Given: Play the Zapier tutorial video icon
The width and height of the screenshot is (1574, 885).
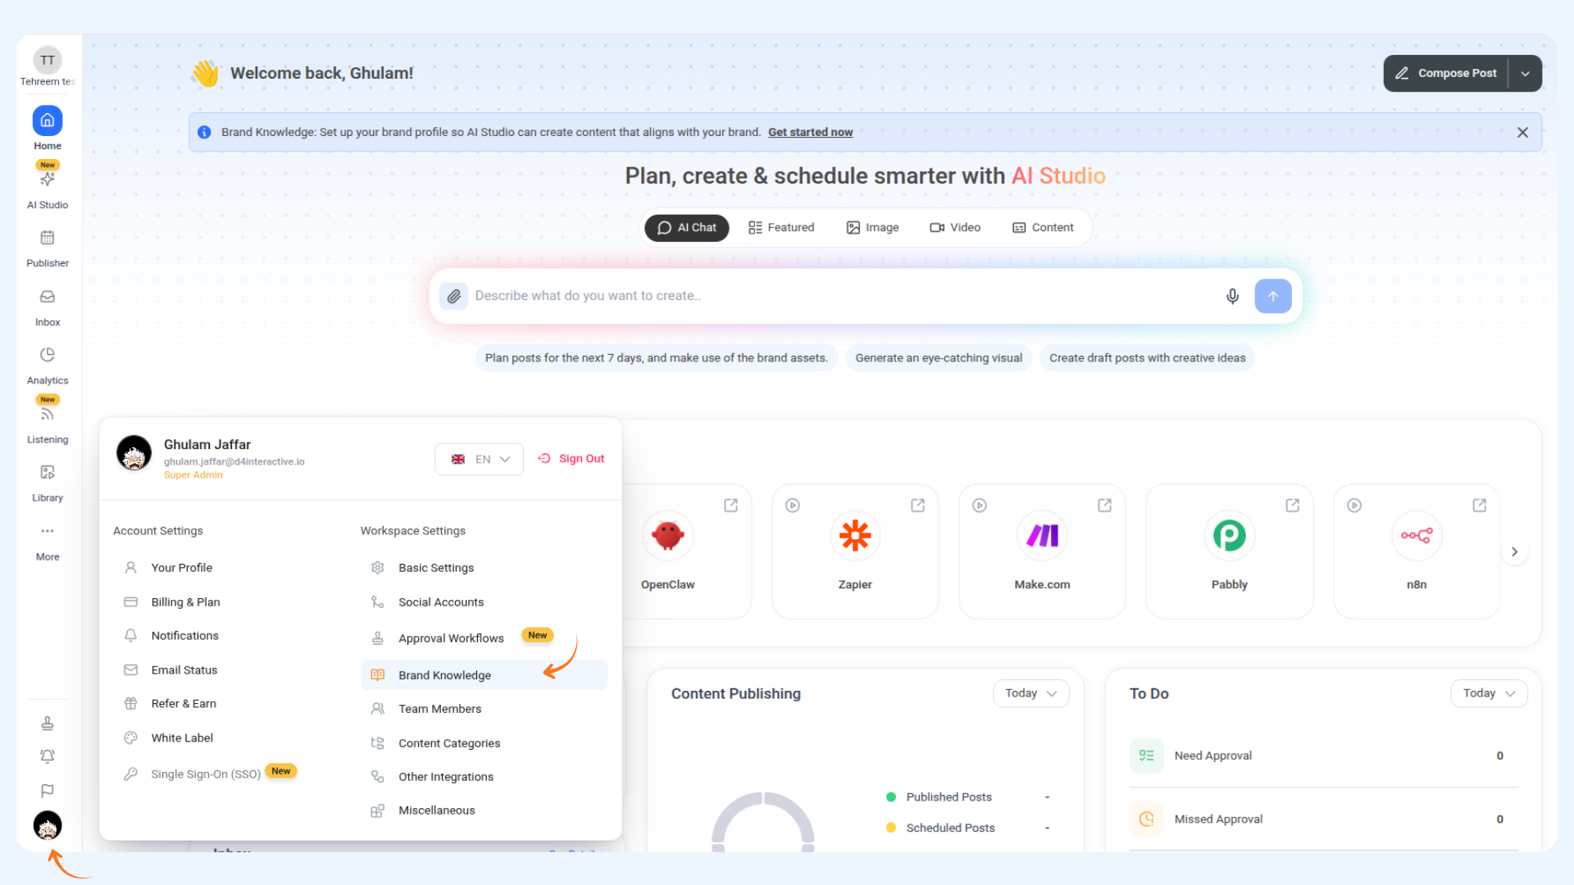Looking at the screenshot, I should [793, 506].
